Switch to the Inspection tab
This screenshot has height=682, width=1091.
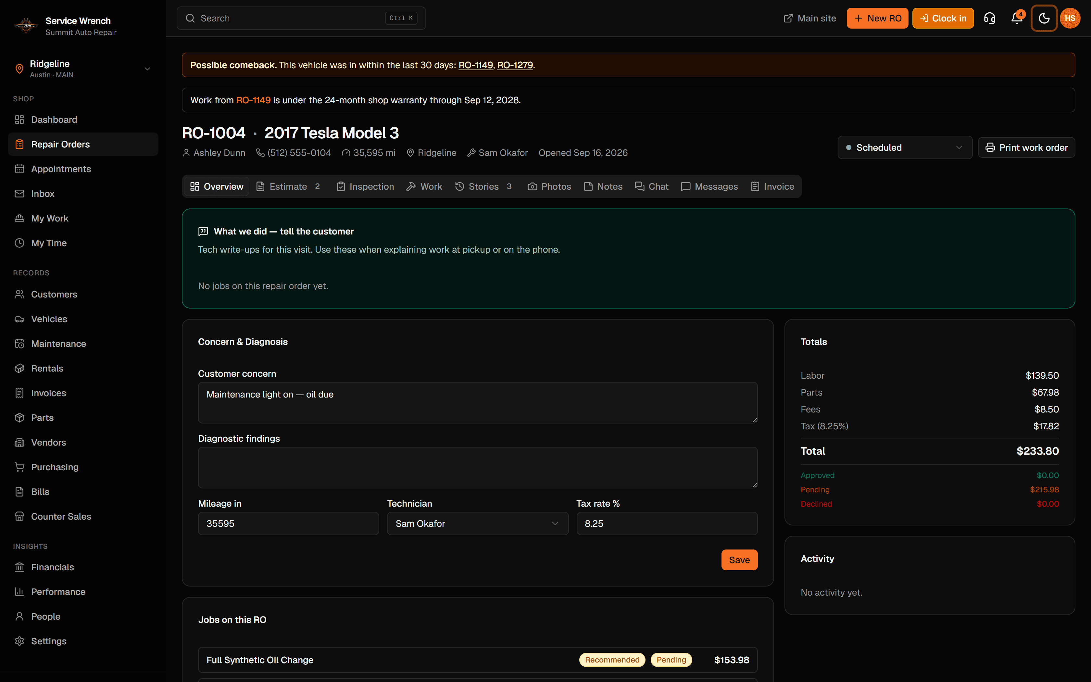tap(365, 186)
